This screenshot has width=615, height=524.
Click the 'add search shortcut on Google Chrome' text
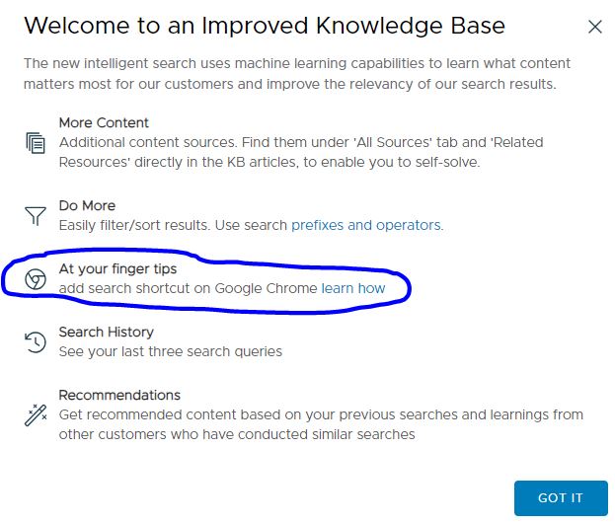(x=188, y=288)
